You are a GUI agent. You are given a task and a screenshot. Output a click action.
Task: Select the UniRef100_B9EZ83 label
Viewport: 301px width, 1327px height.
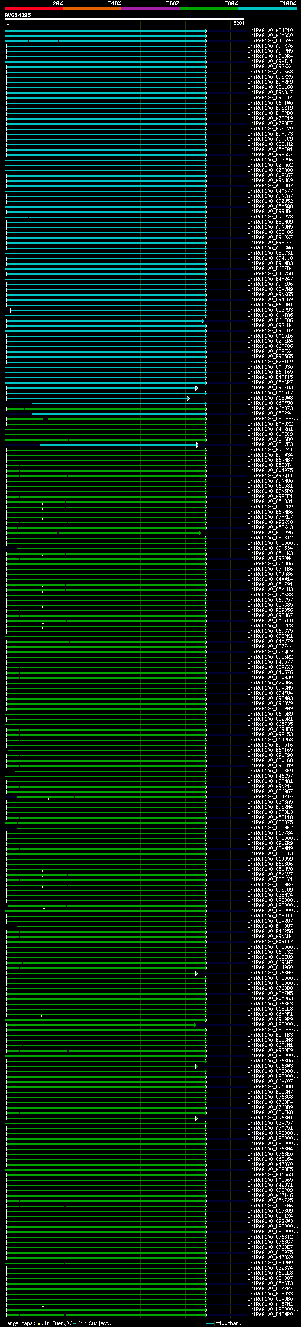coord(270,388)
